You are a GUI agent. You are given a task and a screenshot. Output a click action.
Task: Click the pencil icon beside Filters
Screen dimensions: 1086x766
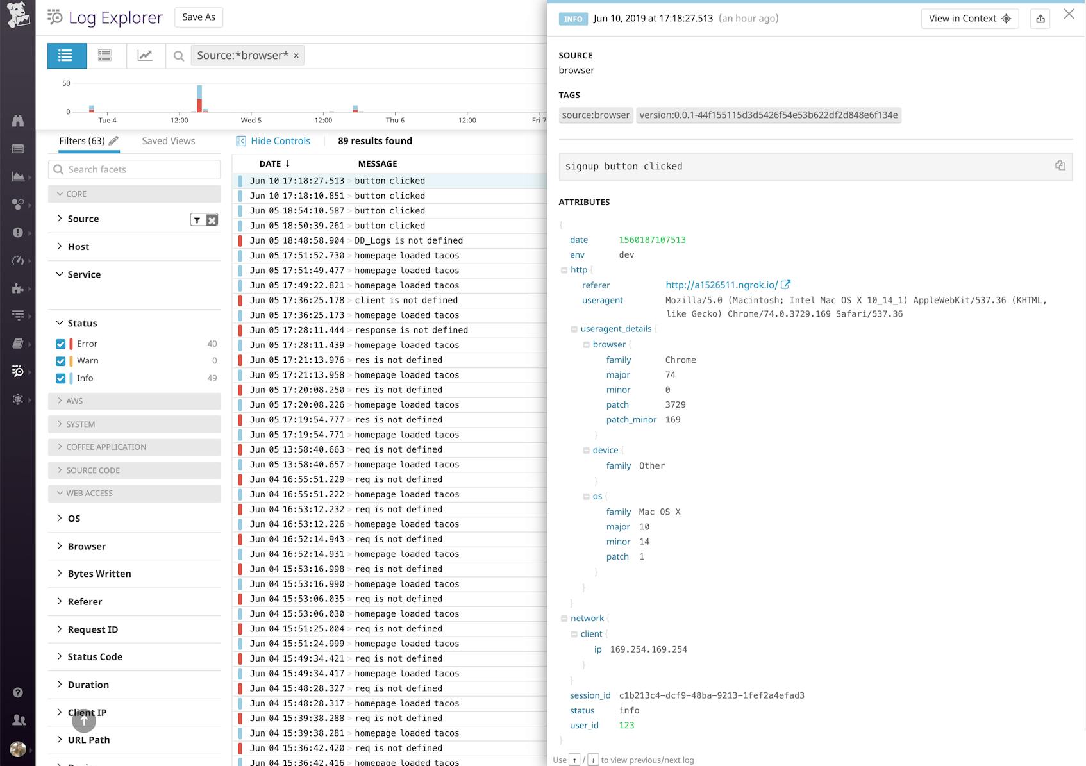click(114, 140)
